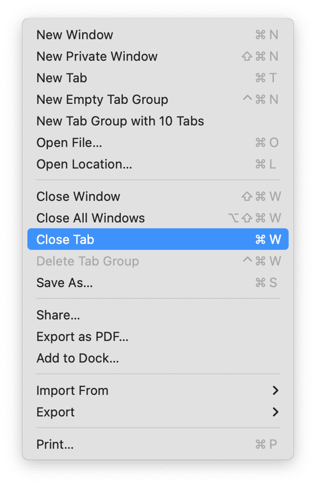Choose New Window from the menu
This screenshot has height=486, width=316.
tap(75, 35)
